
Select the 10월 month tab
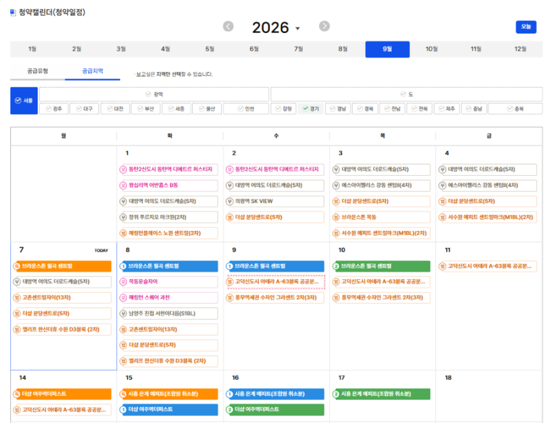point(432,49)
